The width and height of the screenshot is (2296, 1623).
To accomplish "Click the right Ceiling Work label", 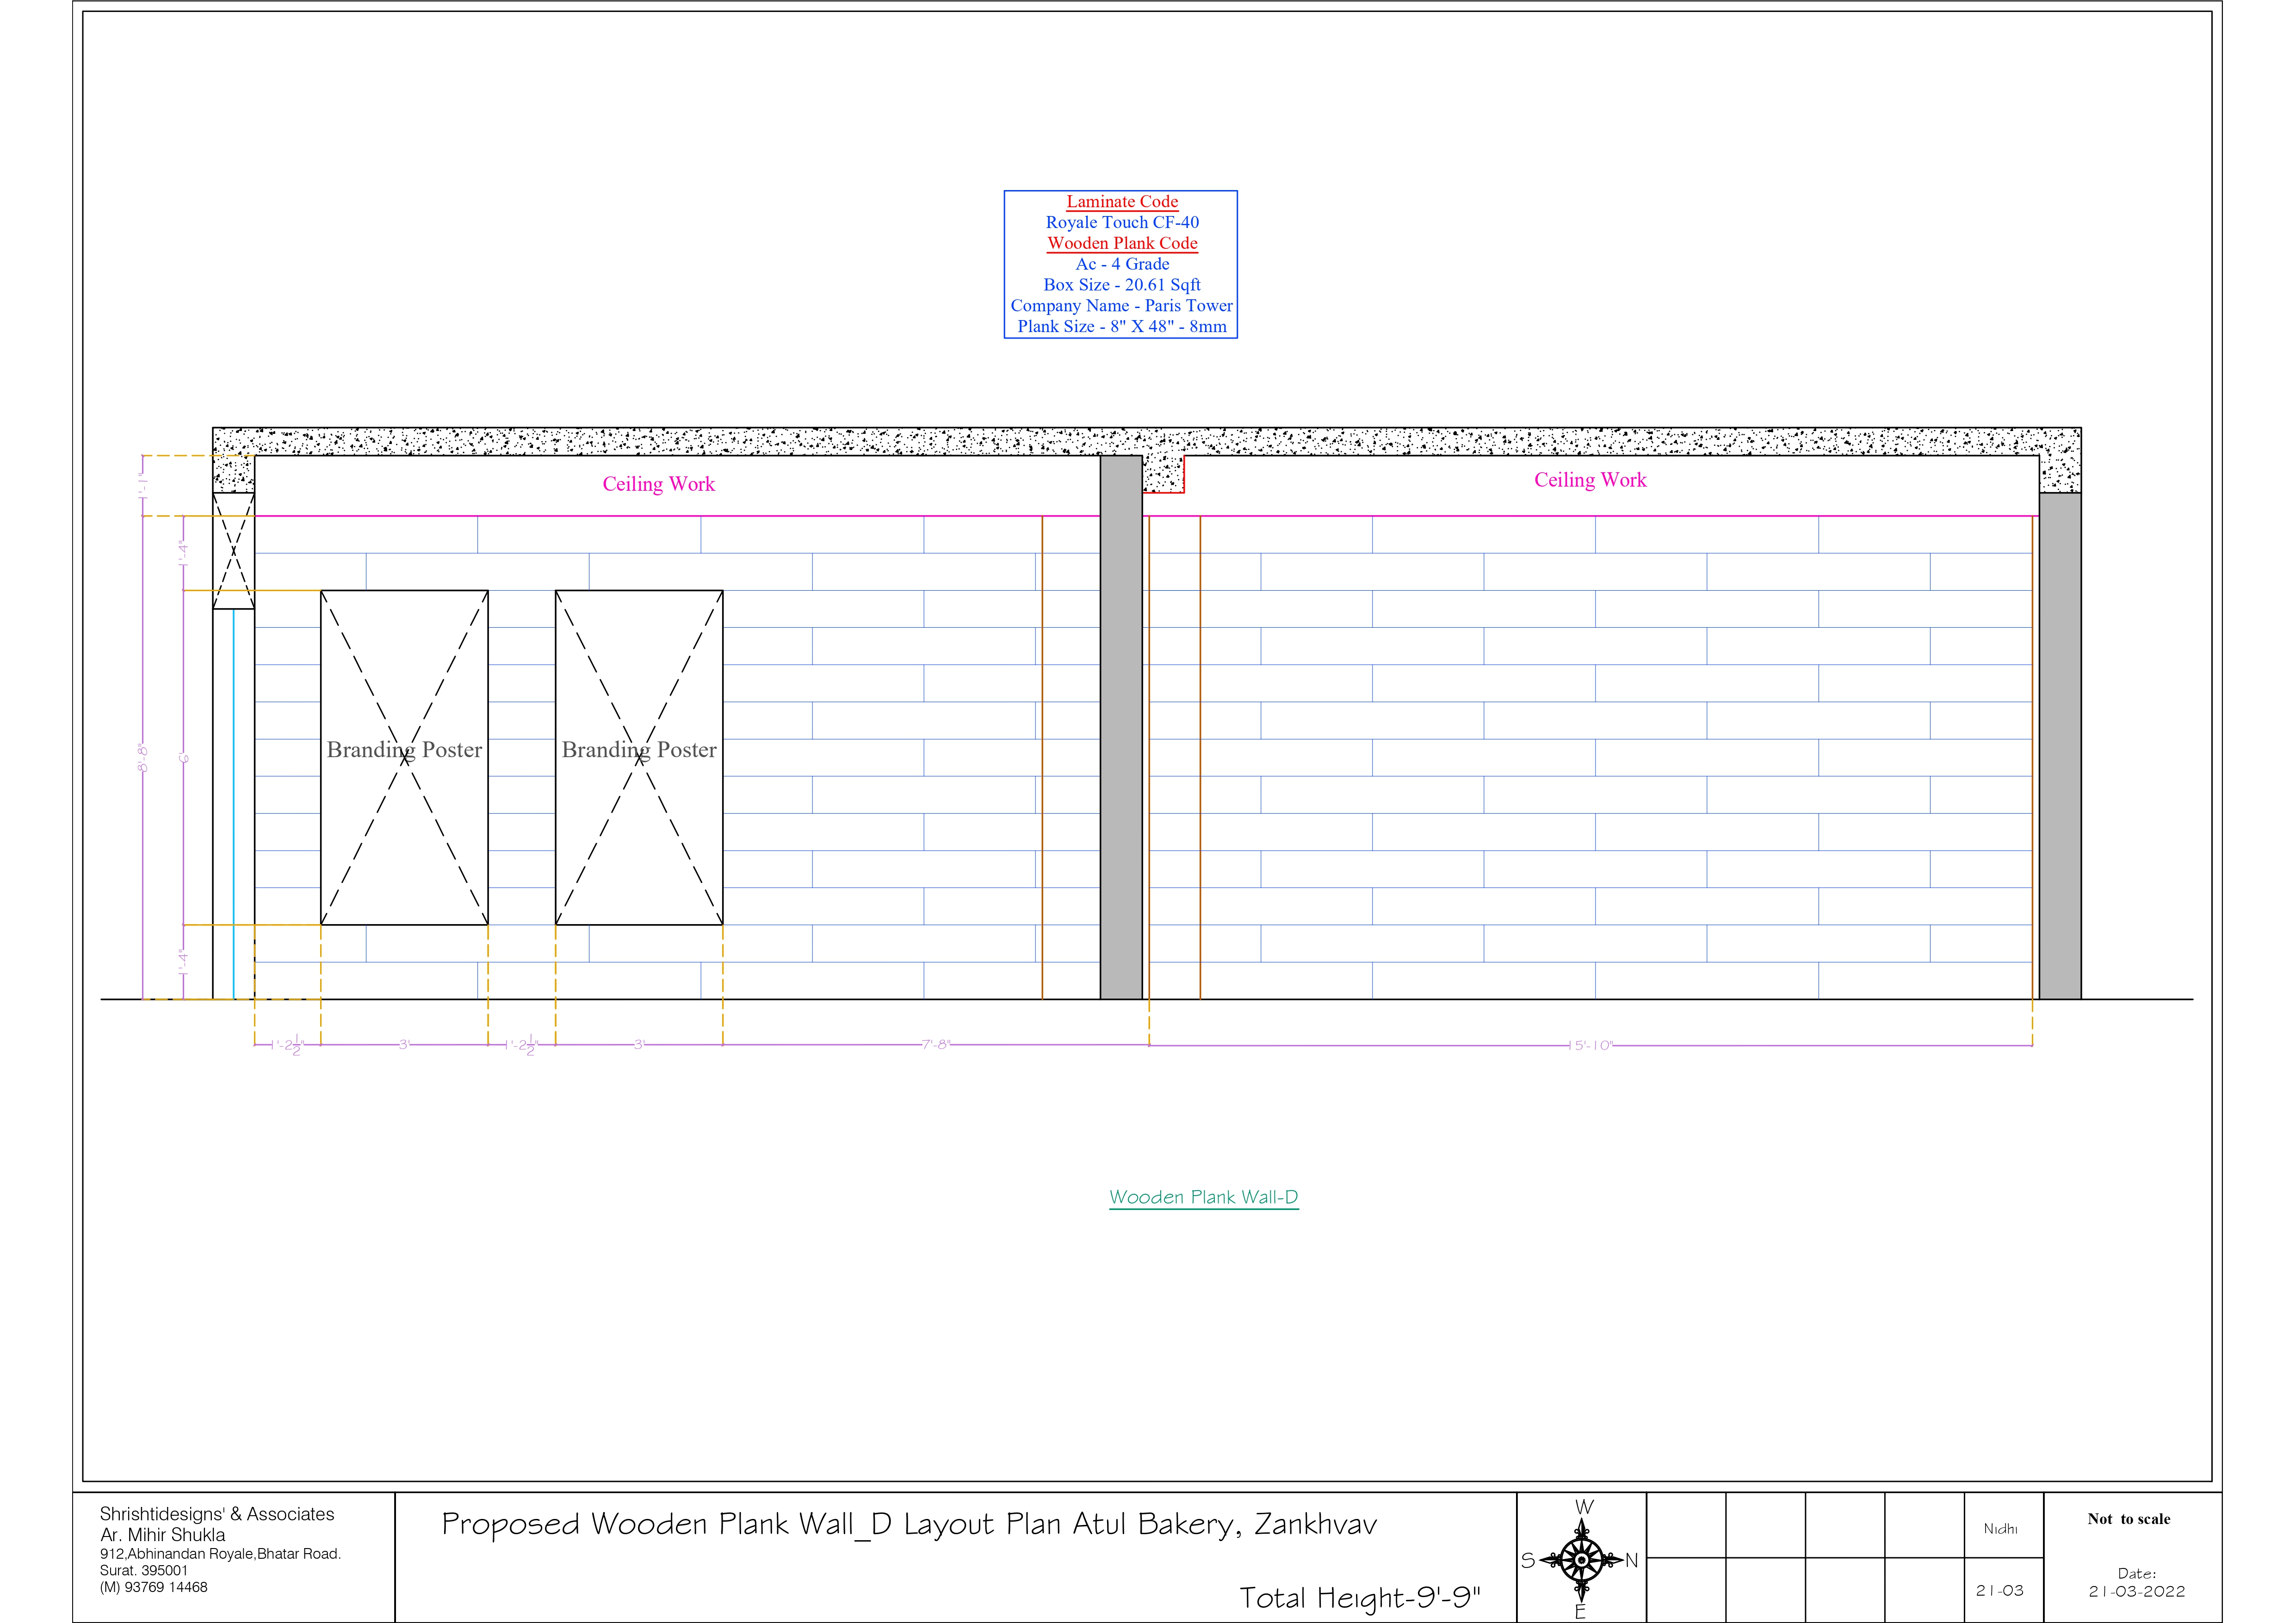I will click(x=1590, y=480).
